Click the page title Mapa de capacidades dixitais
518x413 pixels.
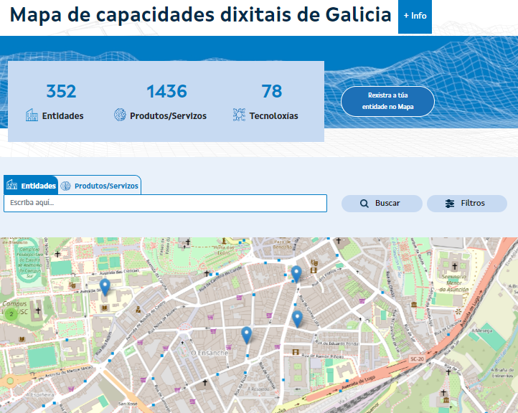pyautogui.click(x=200, y=15)
